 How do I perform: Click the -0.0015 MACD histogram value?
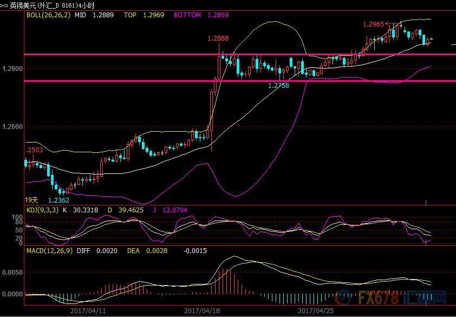pos(195,251)
